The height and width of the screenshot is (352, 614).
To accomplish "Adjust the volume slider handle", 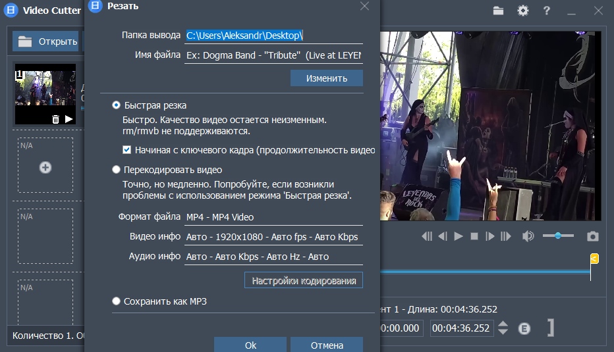I will pos(559,236).
